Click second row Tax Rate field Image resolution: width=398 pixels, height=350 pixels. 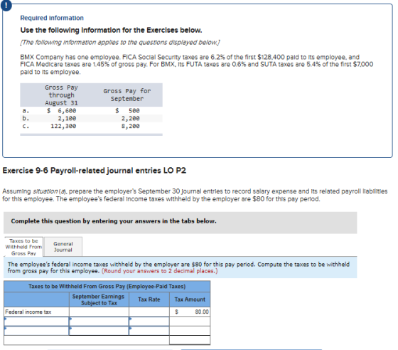149,322
